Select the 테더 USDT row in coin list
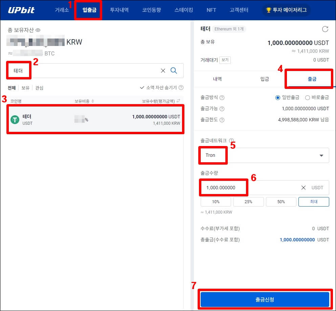The image size is (336, 311). [x=95, y=119]
